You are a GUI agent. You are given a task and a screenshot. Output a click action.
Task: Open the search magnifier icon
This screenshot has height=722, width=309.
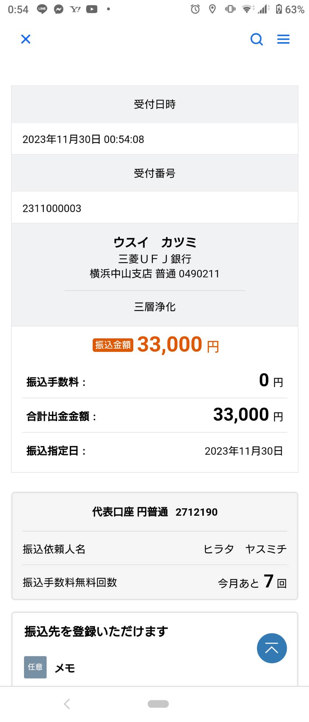(257, 39)
